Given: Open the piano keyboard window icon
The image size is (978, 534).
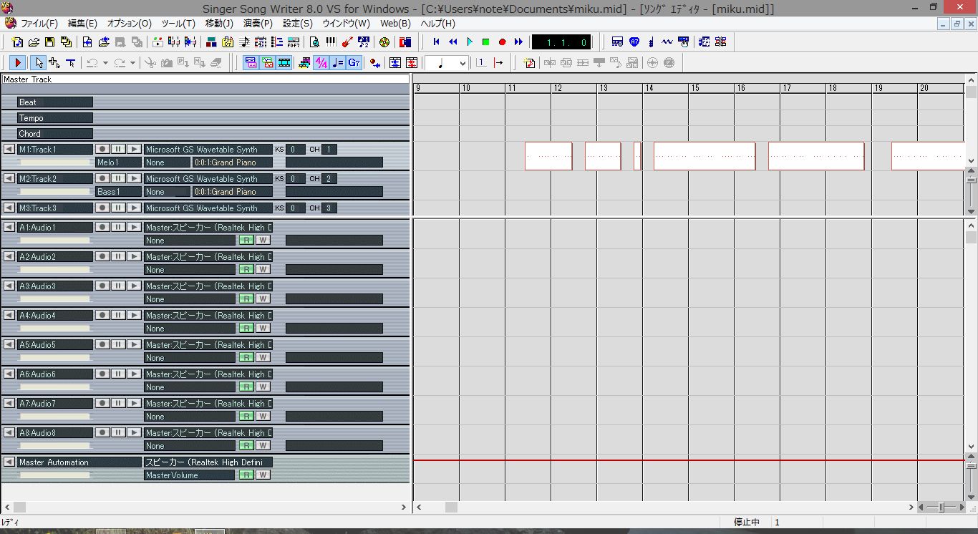Looking at the screenshot, I should pos(331,42).
